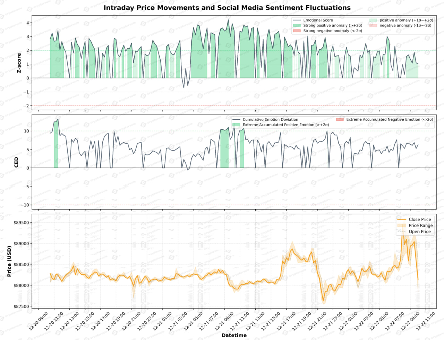
Task: Select the Open Price legend entry
Action: tap(419, 231)
